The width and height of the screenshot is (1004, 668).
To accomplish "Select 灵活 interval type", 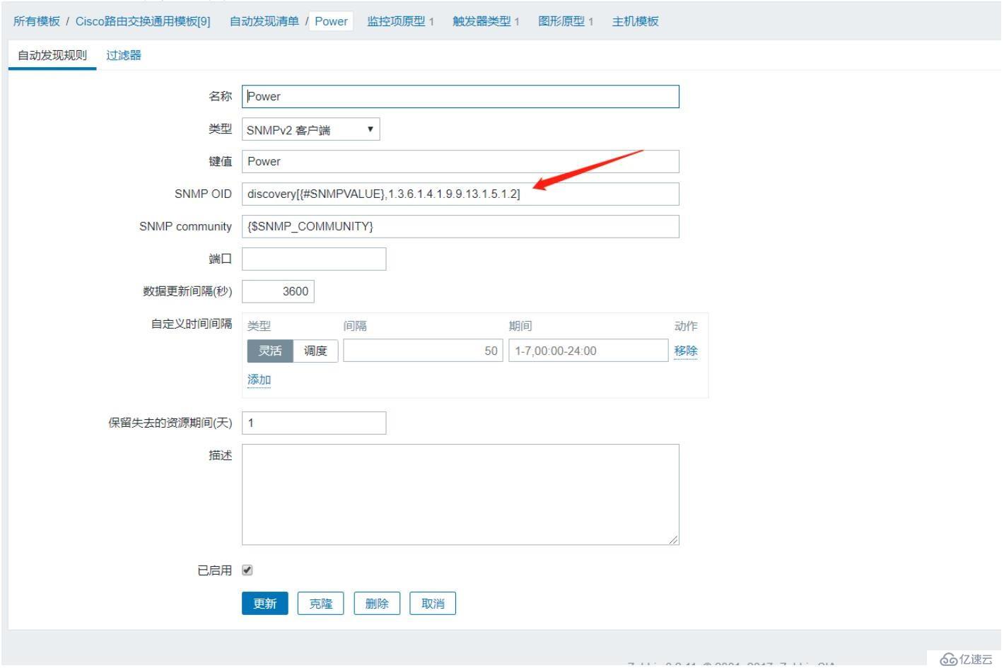I will click(270, 351).
